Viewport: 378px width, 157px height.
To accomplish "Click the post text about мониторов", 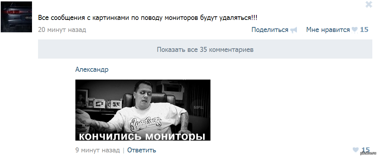I will [148, 18].
